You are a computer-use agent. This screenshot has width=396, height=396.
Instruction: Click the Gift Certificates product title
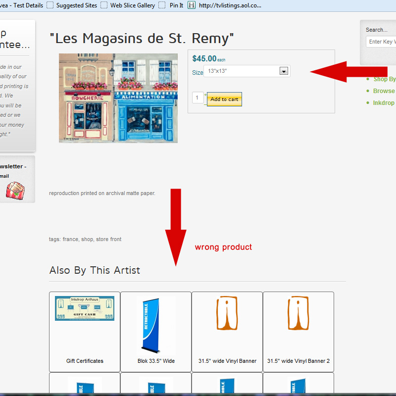85,361
